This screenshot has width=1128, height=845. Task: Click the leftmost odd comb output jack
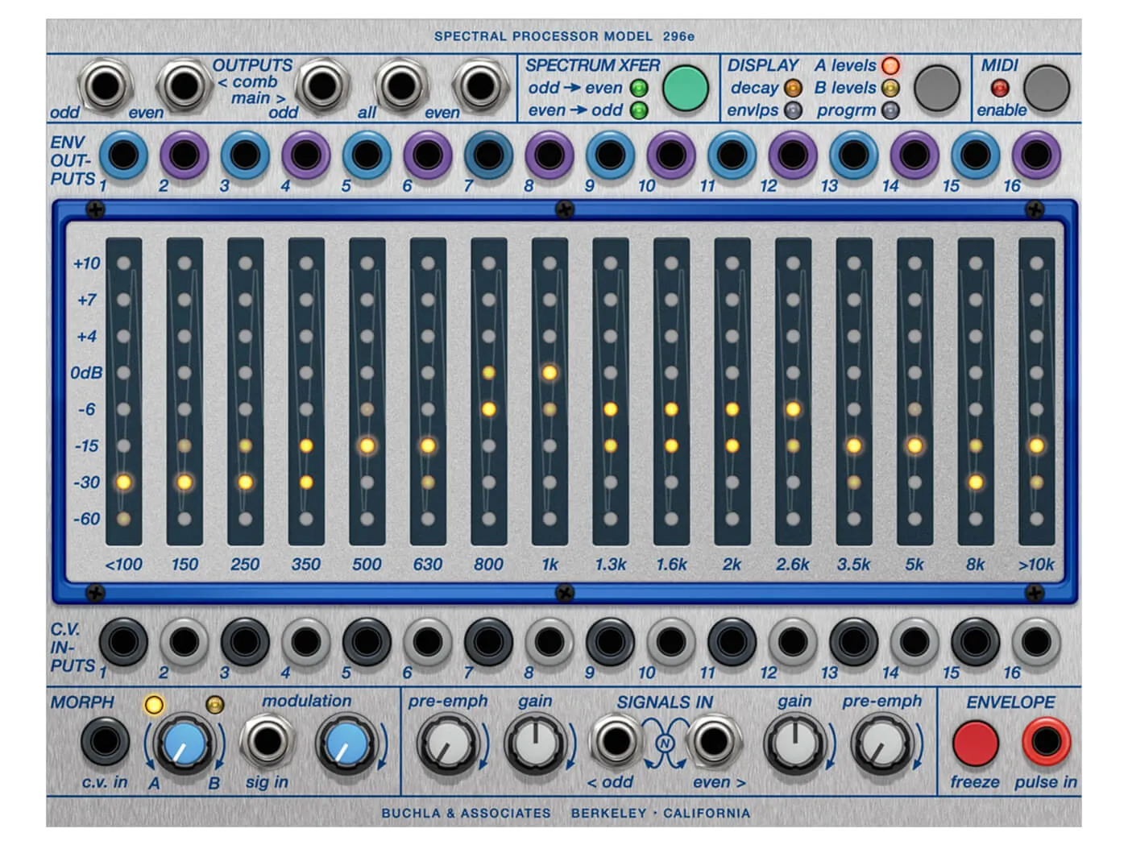pyautogui.click(x=105, y=85)
